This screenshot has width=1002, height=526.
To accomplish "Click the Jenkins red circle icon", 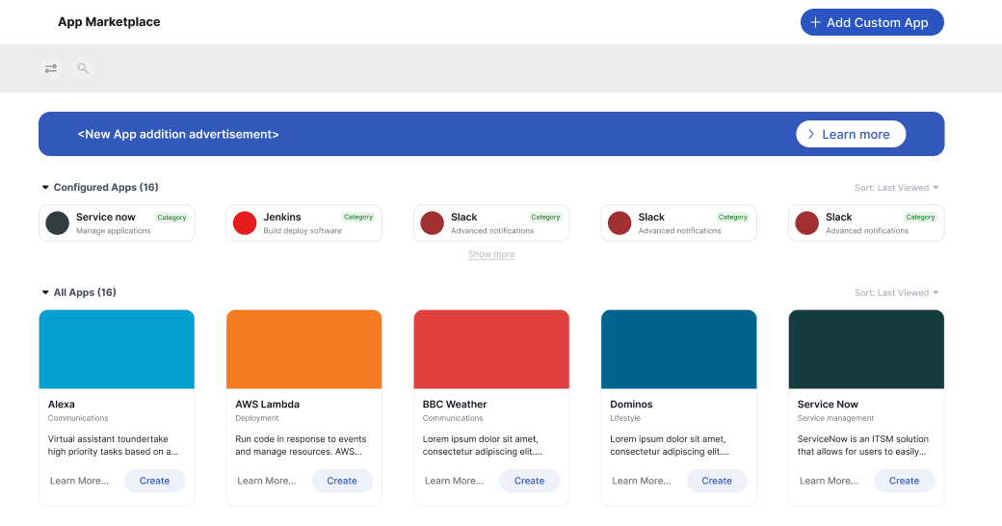I will click(x=245, y=224).
